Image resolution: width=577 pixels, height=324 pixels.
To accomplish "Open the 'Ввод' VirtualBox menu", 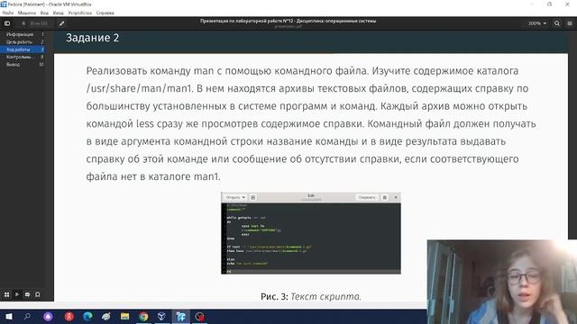I will (58, 13).
